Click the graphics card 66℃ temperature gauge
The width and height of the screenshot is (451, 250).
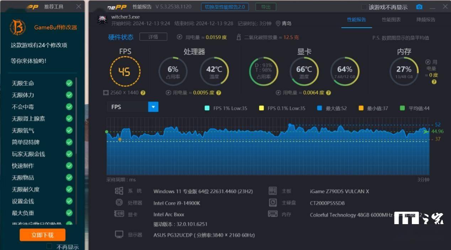tap(304, 71)
